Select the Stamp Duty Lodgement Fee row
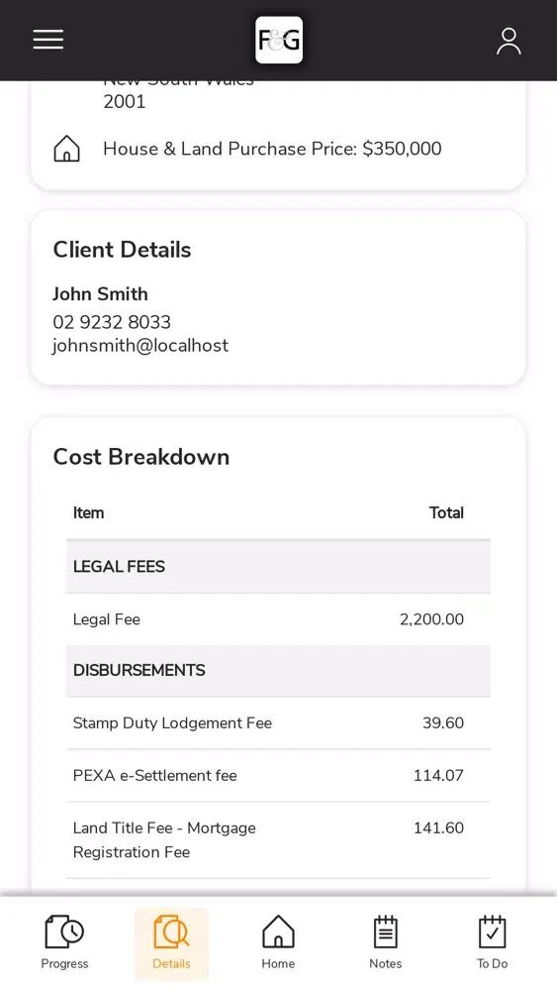Viewport: 557px width, 991px height. [278, 723]
